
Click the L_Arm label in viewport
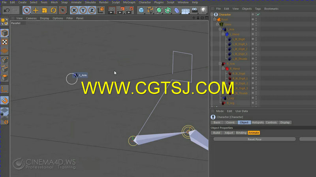(83, 75)
